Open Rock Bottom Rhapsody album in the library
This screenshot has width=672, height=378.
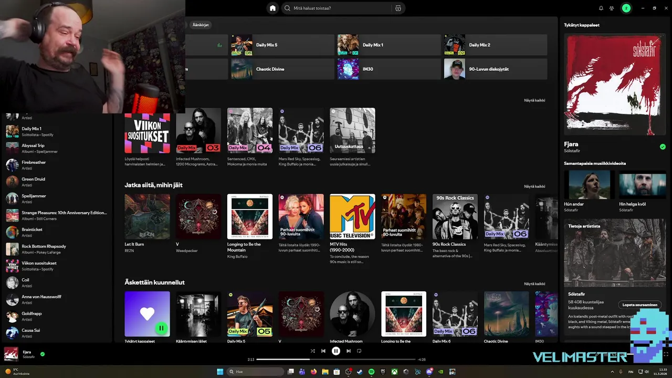57,249
